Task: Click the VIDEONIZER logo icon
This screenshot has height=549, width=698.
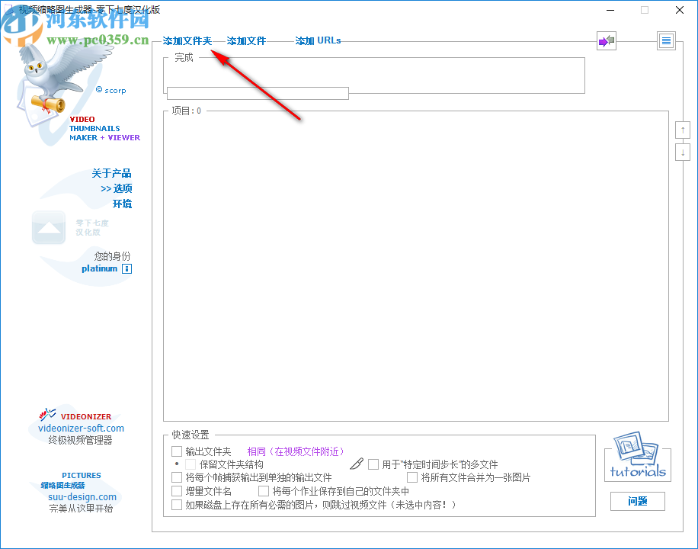Action: tap(48, 416)
